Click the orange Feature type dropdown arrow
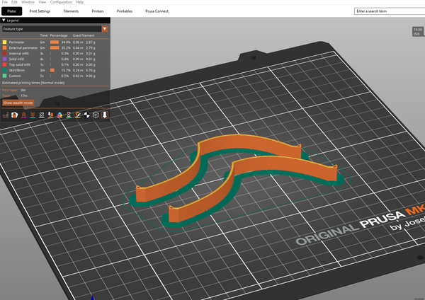Image resolution: width=425 pixels, height=300 pixels. pos(105,29)
